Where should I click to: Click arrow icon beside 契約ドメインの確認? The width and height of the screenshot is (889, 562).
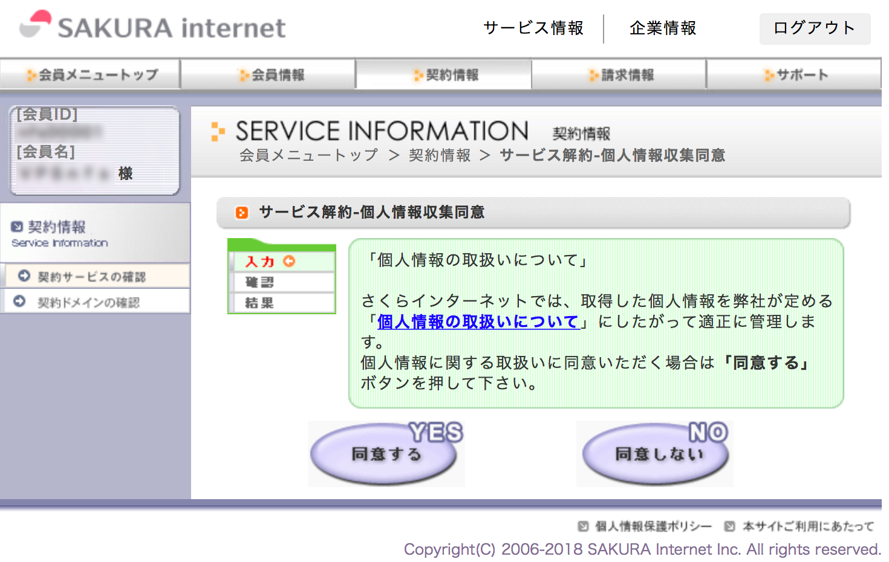(19, 301)
